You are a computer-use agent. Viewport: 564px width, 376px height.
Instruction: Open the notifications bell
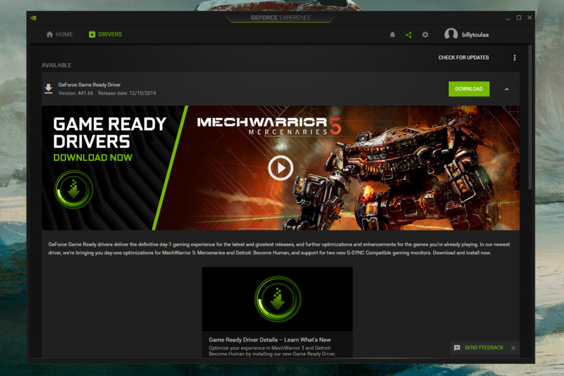[392, 35]
